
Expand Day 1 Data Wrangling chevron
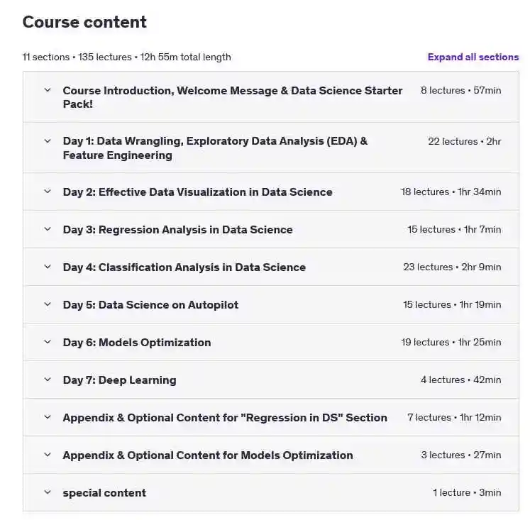pos(48,141)
